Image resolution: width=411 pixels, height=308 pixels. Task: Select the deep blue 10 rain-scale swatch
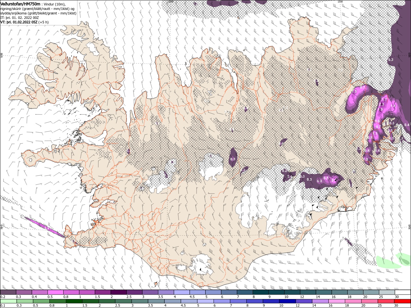pos(287,301)
